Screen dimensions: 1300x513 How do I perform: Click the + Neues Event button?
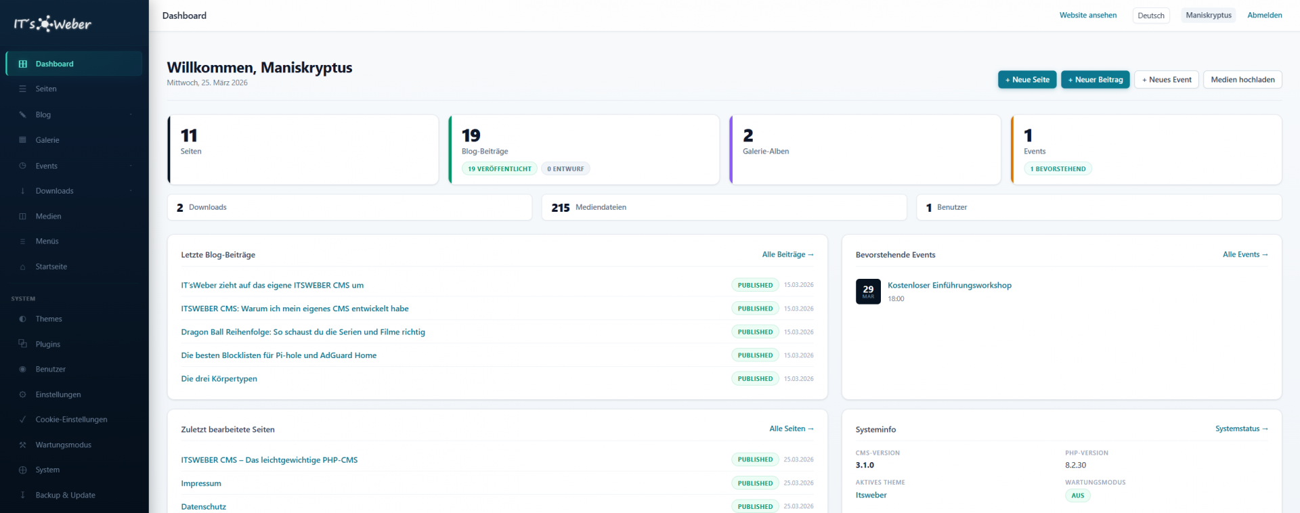[1167, 80]
